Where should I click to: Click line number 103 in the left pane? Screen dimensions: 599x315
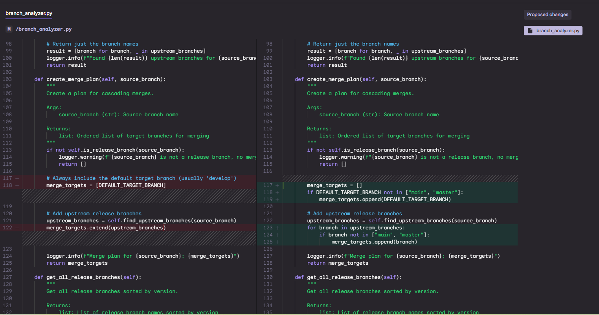point(7,79)
